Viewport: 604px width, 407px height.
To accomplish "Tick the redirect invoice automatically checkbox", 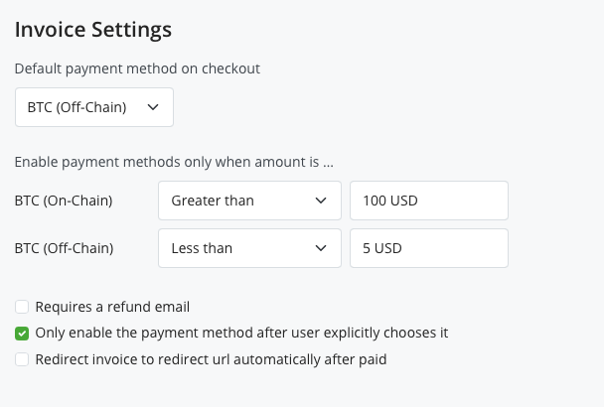I will pyautogui.click(x=22, y=359).
